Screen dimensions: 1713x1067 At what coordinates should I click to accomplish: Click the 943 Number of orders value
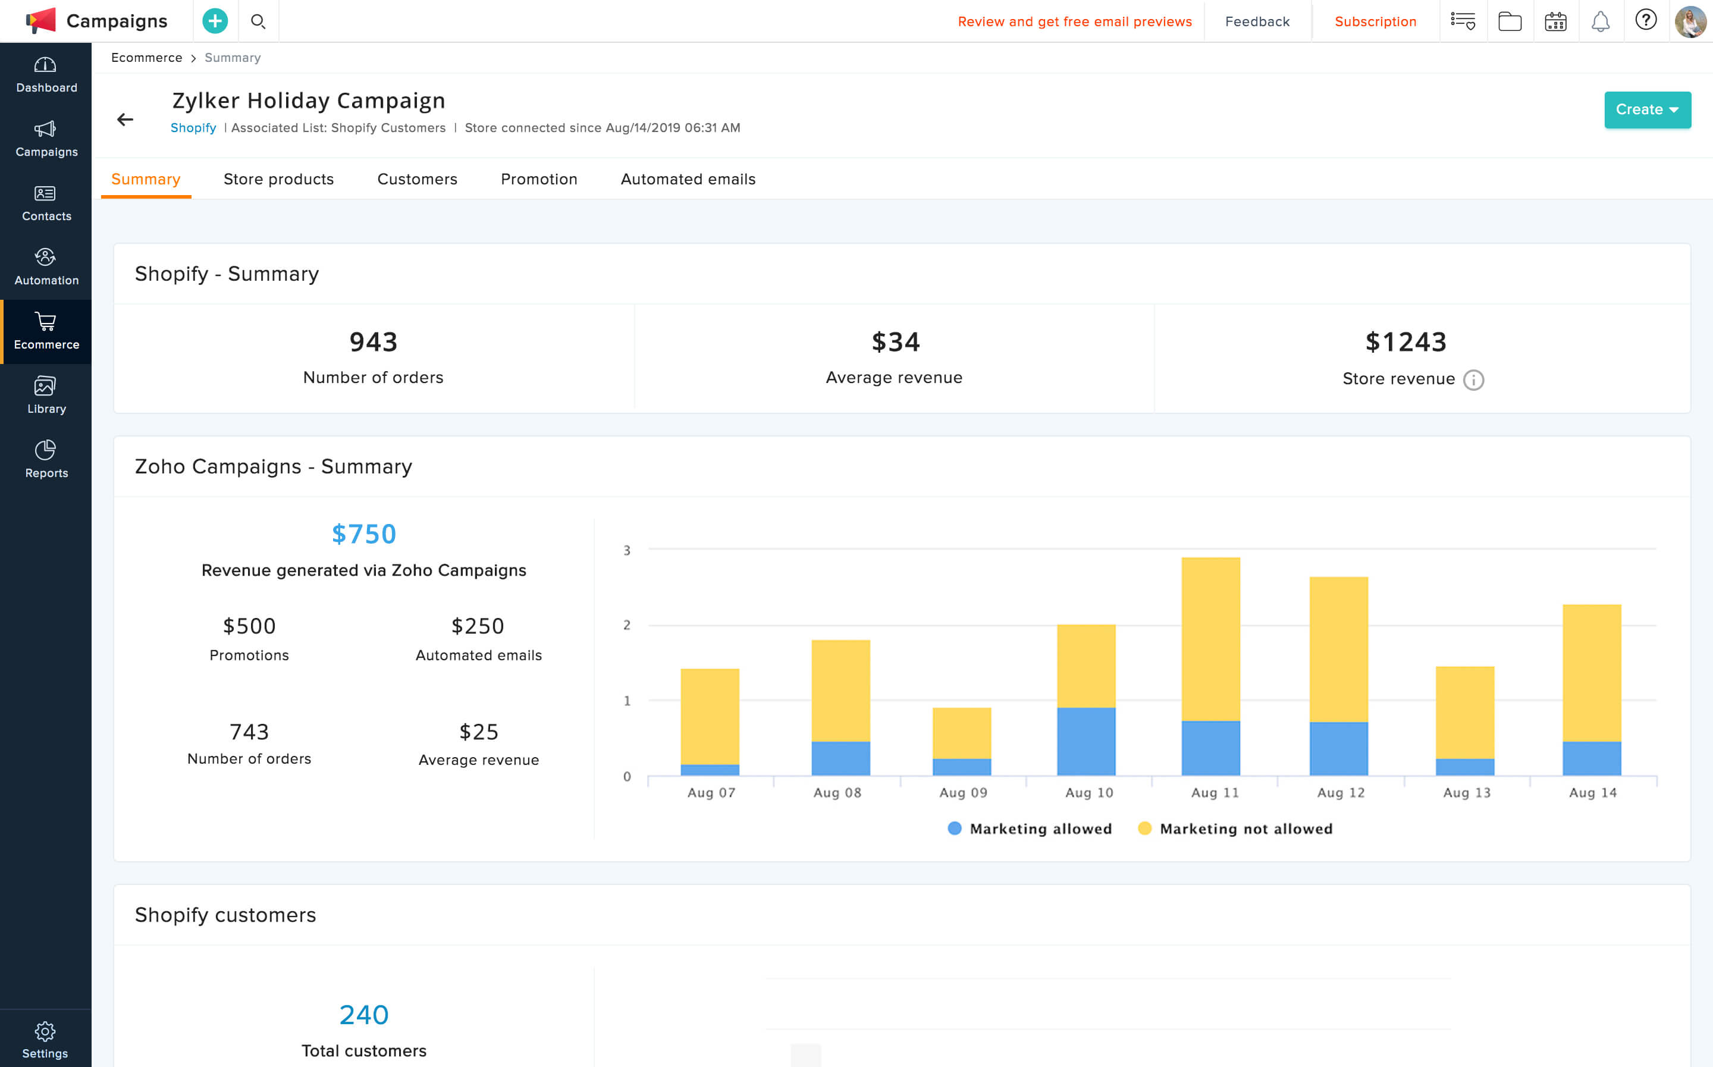(373, 342)
